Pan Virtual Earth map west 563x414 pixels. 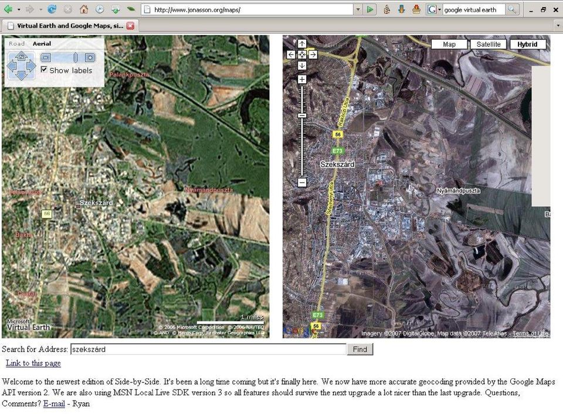(12, 66)
